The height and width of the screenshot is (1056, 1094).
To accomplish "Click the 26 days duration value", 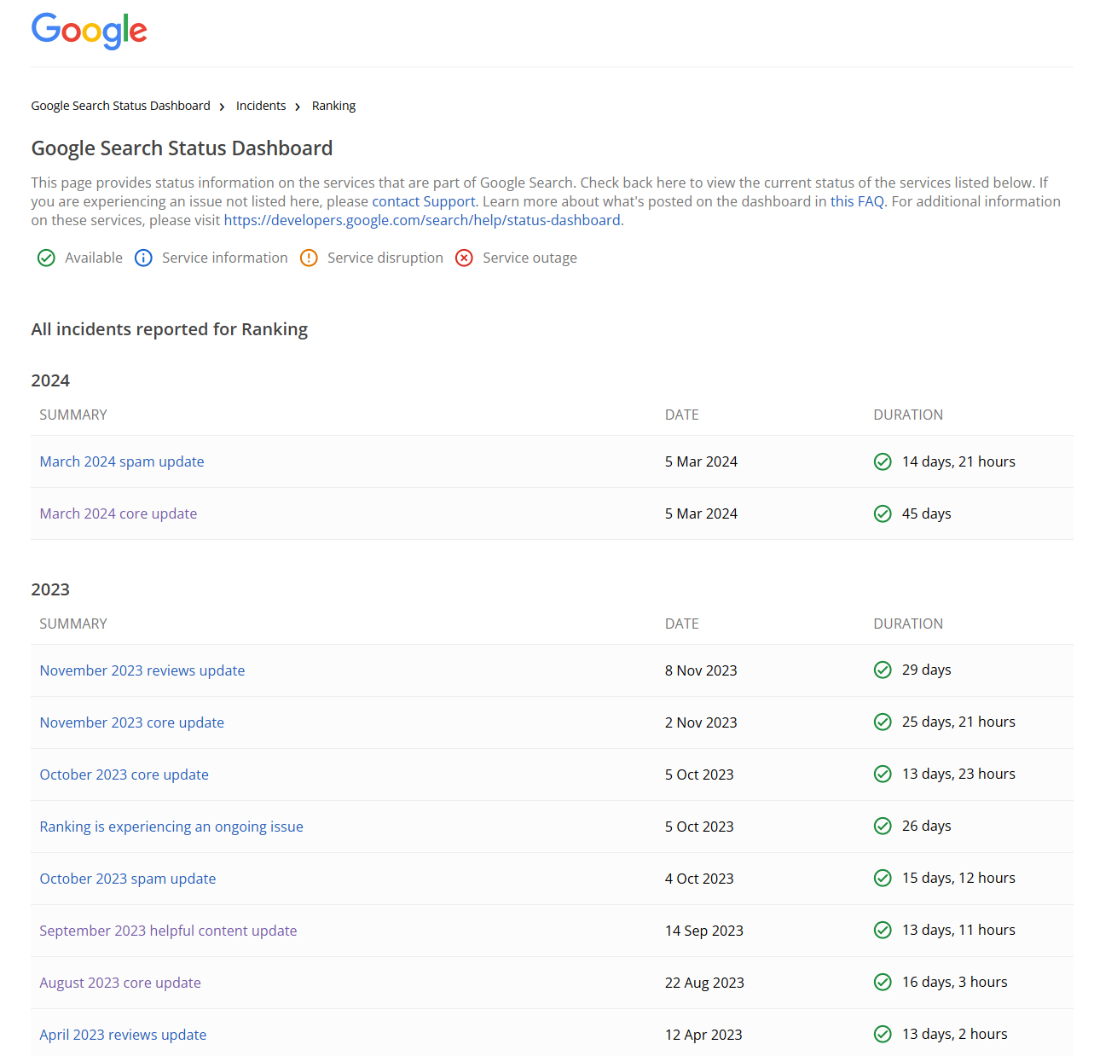I will coord(927,826).
